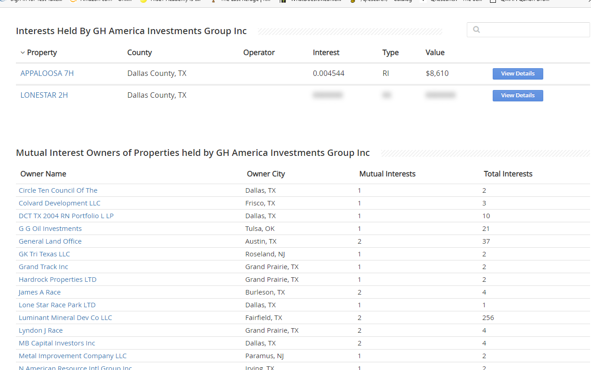Open owner MB Capital Investors Inc
Screen dimensions: 591x370
(x=57, y=343)
